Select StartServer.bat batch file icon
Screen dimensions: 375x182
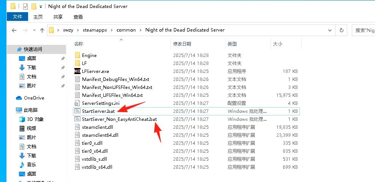point(77,111)
